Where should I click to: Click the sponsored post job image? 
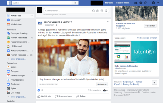[x=73, y=58]
